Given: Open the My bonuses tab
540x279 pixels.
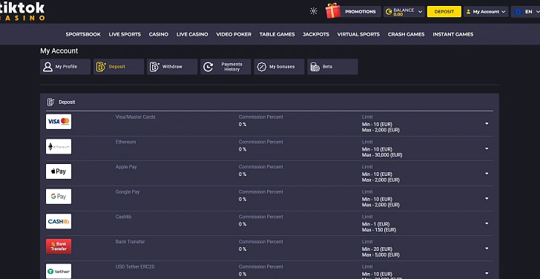Looking at the screenshot, I should [x=279, y=67].
